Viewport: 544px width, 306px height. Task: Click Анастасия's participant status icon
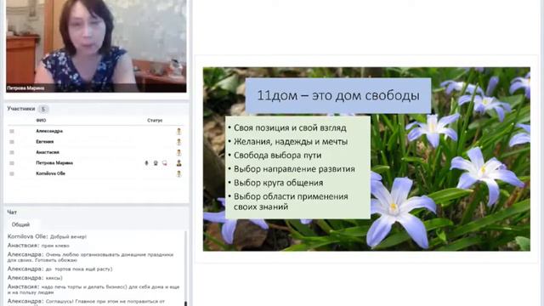click(179, 152)
